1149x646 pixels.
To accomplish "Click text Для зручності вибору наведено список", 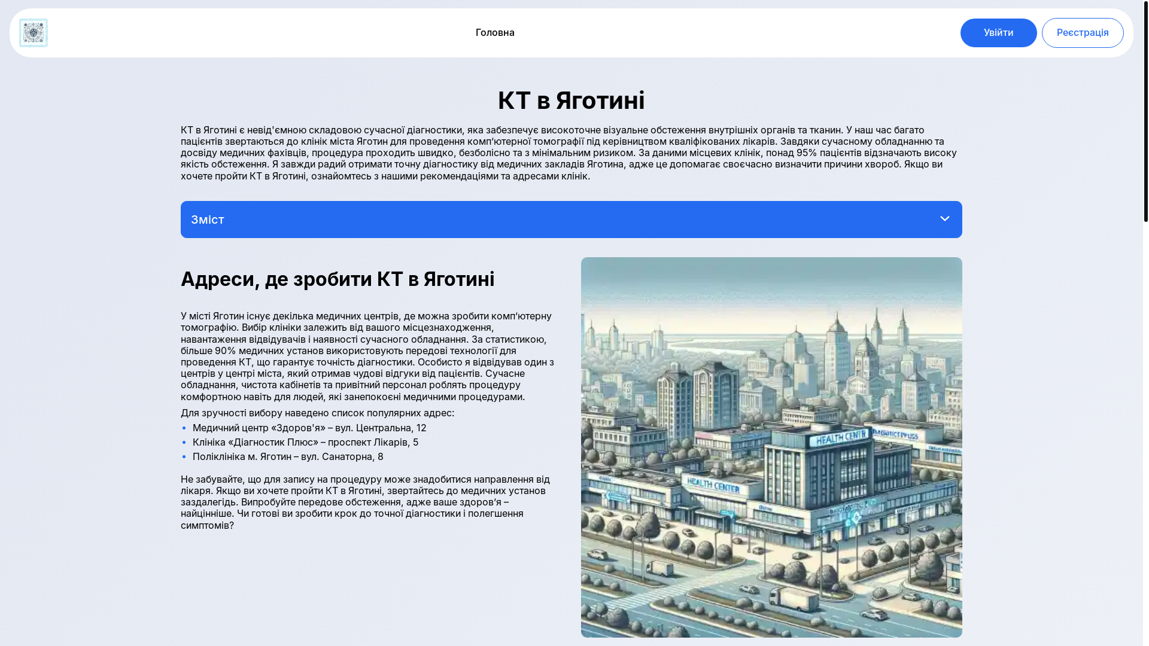I will tap(317, 413).
